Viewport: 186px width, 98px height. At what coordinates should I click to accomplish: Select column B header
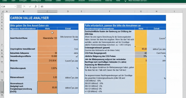coord(24,11)
